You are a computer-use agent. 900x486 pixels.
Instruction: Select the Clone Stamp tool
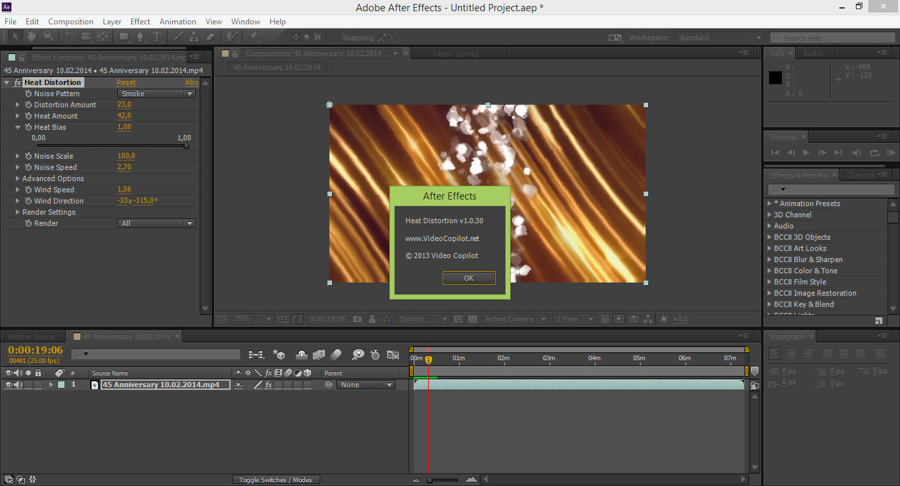[x=195, y=37]
